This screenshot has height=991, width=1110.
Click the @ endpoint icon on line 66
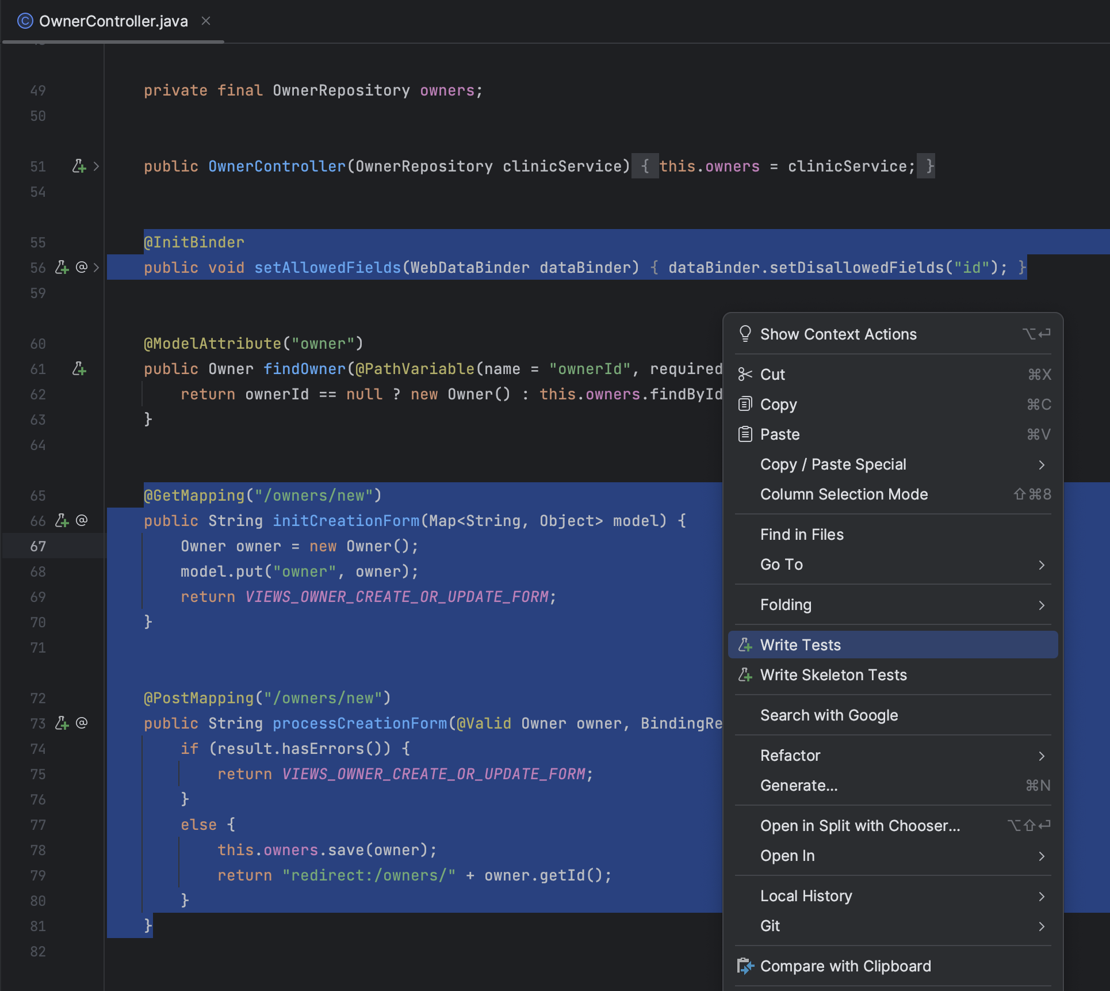(82, 521)
